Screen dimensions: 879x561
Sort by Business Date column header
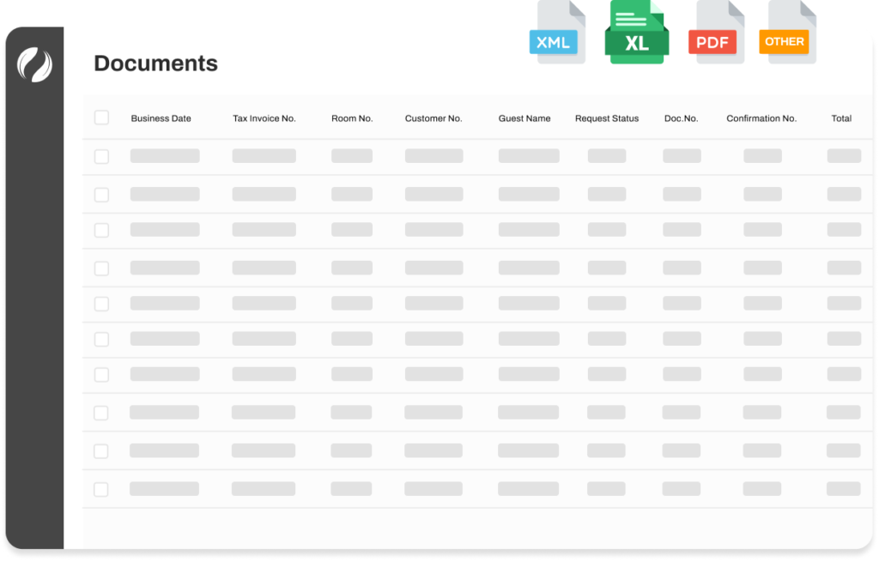pyautogui.click(x=161, y=118)
